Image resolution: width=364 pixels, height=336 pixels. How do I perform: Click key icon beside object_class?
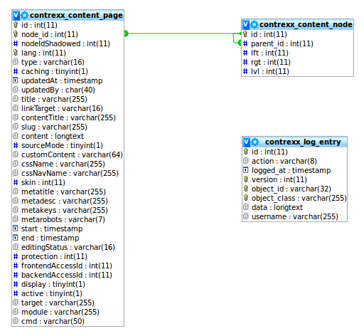point(246,198)
